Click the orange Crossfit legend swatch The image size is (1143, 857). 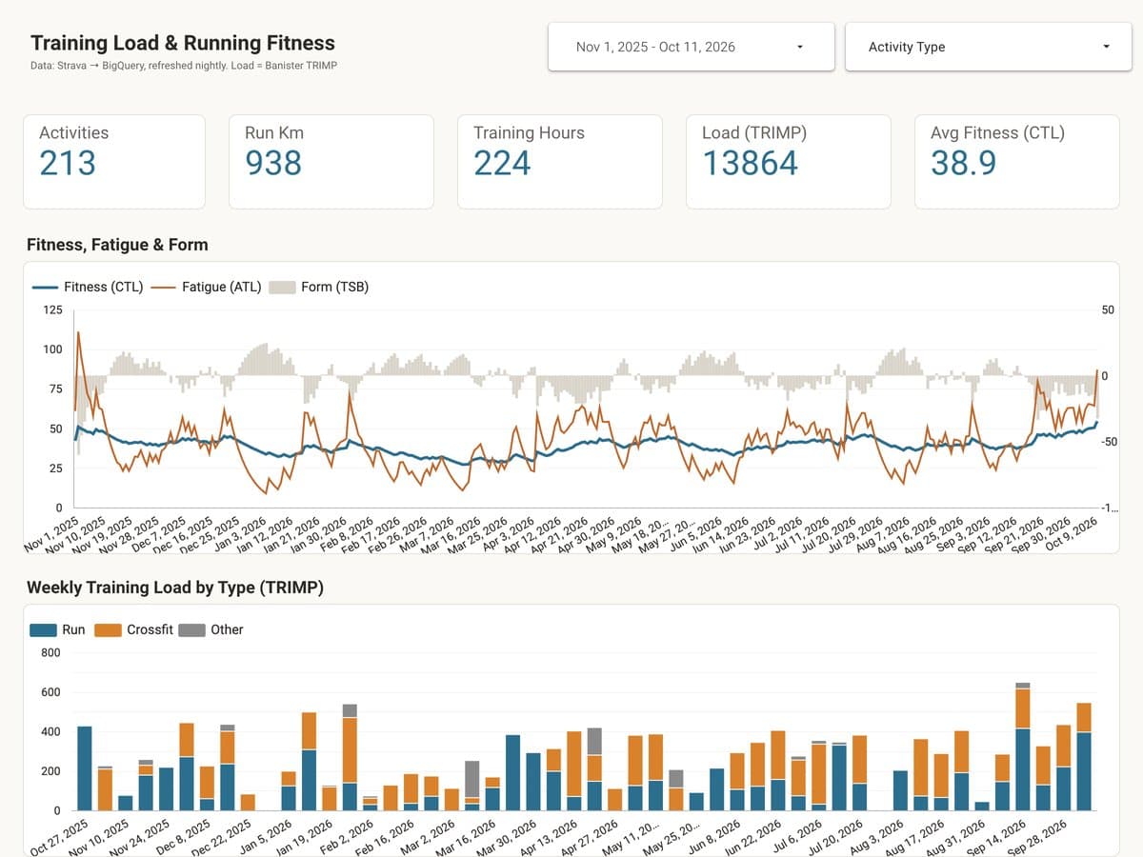click(109, 629)
